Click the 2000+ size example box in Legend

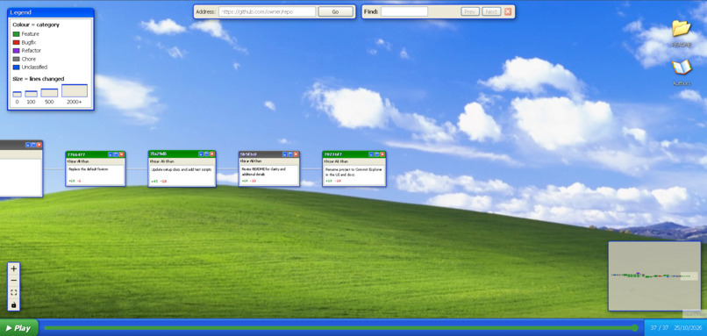coord(75,90)
